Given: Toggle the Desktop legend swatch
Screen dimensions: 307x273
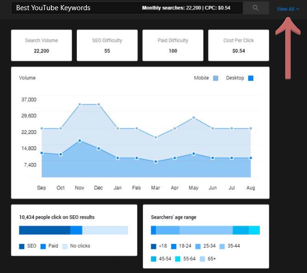Looking at the screenshot, I should pyautogui.click(x=251, y=78).
